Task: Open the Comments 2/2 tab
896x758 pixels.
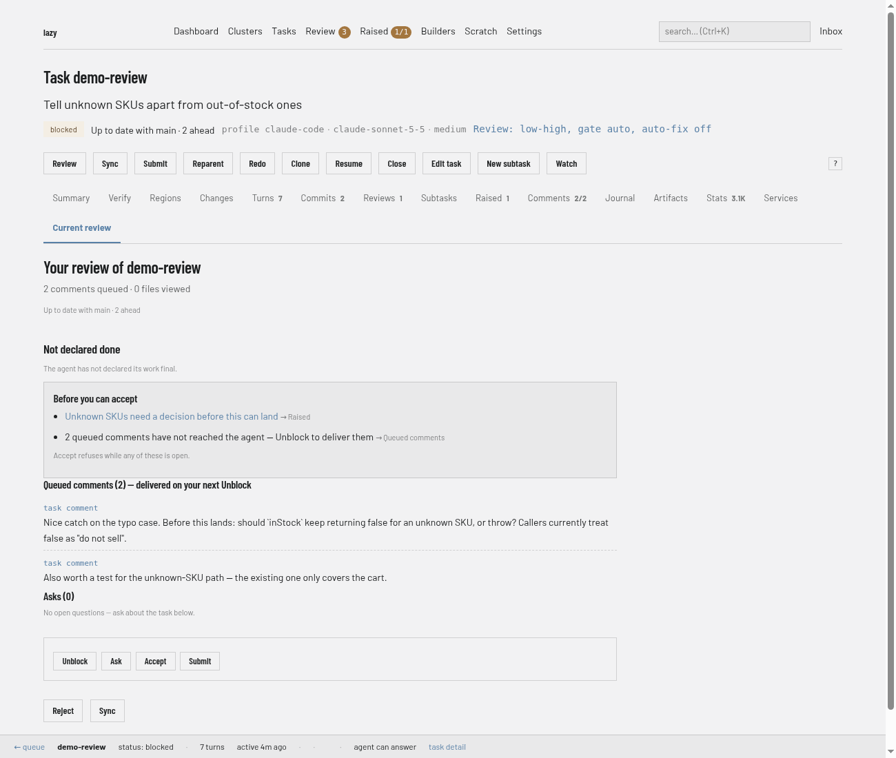Action: tap(558, 198)
